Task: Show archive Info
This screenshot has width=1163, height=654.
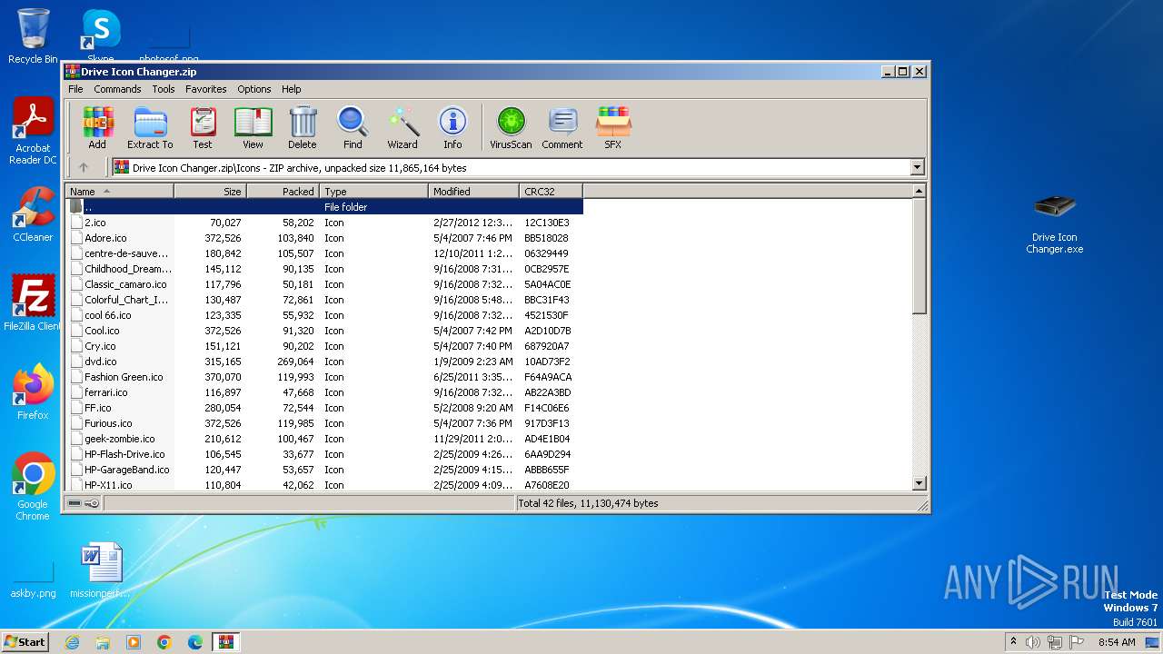Action: point(452,127)
